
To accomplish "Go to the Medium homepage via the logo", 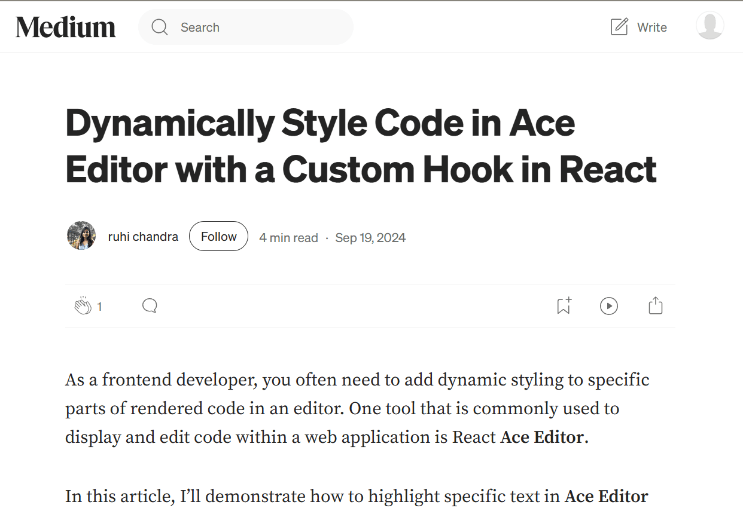I will 66,26.
